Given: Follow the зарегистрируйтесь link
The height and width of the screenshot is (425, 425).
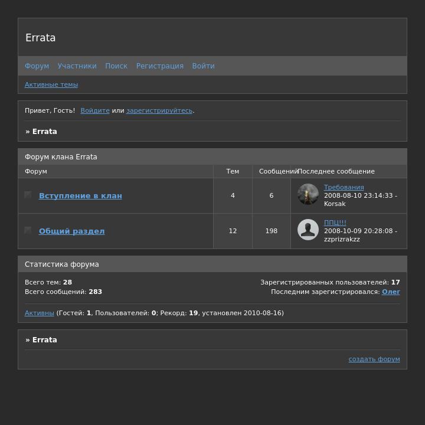Looking at the screenshot, I should (159, 110).
